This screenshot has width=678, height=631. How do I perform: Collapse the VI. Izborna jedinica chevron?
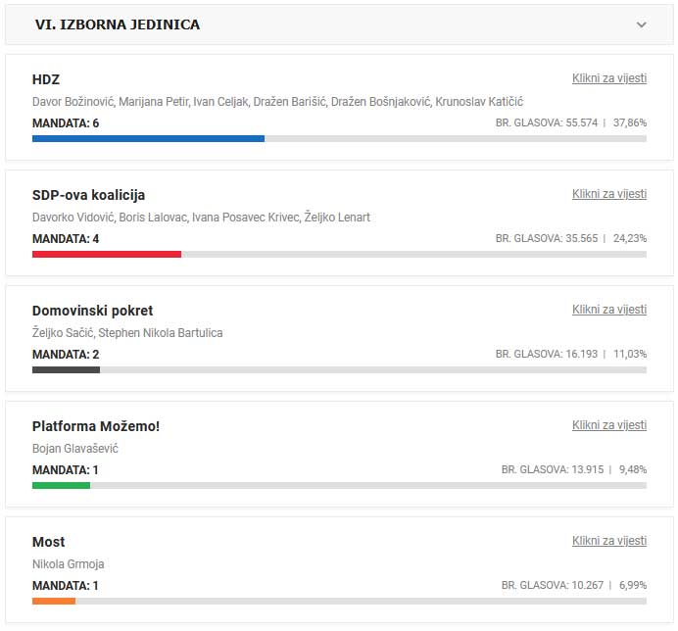pos(642,24)
